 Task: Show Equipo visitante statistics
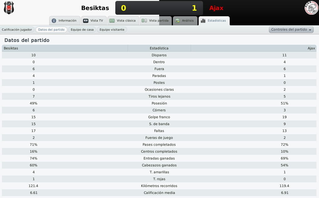(112, 30)
